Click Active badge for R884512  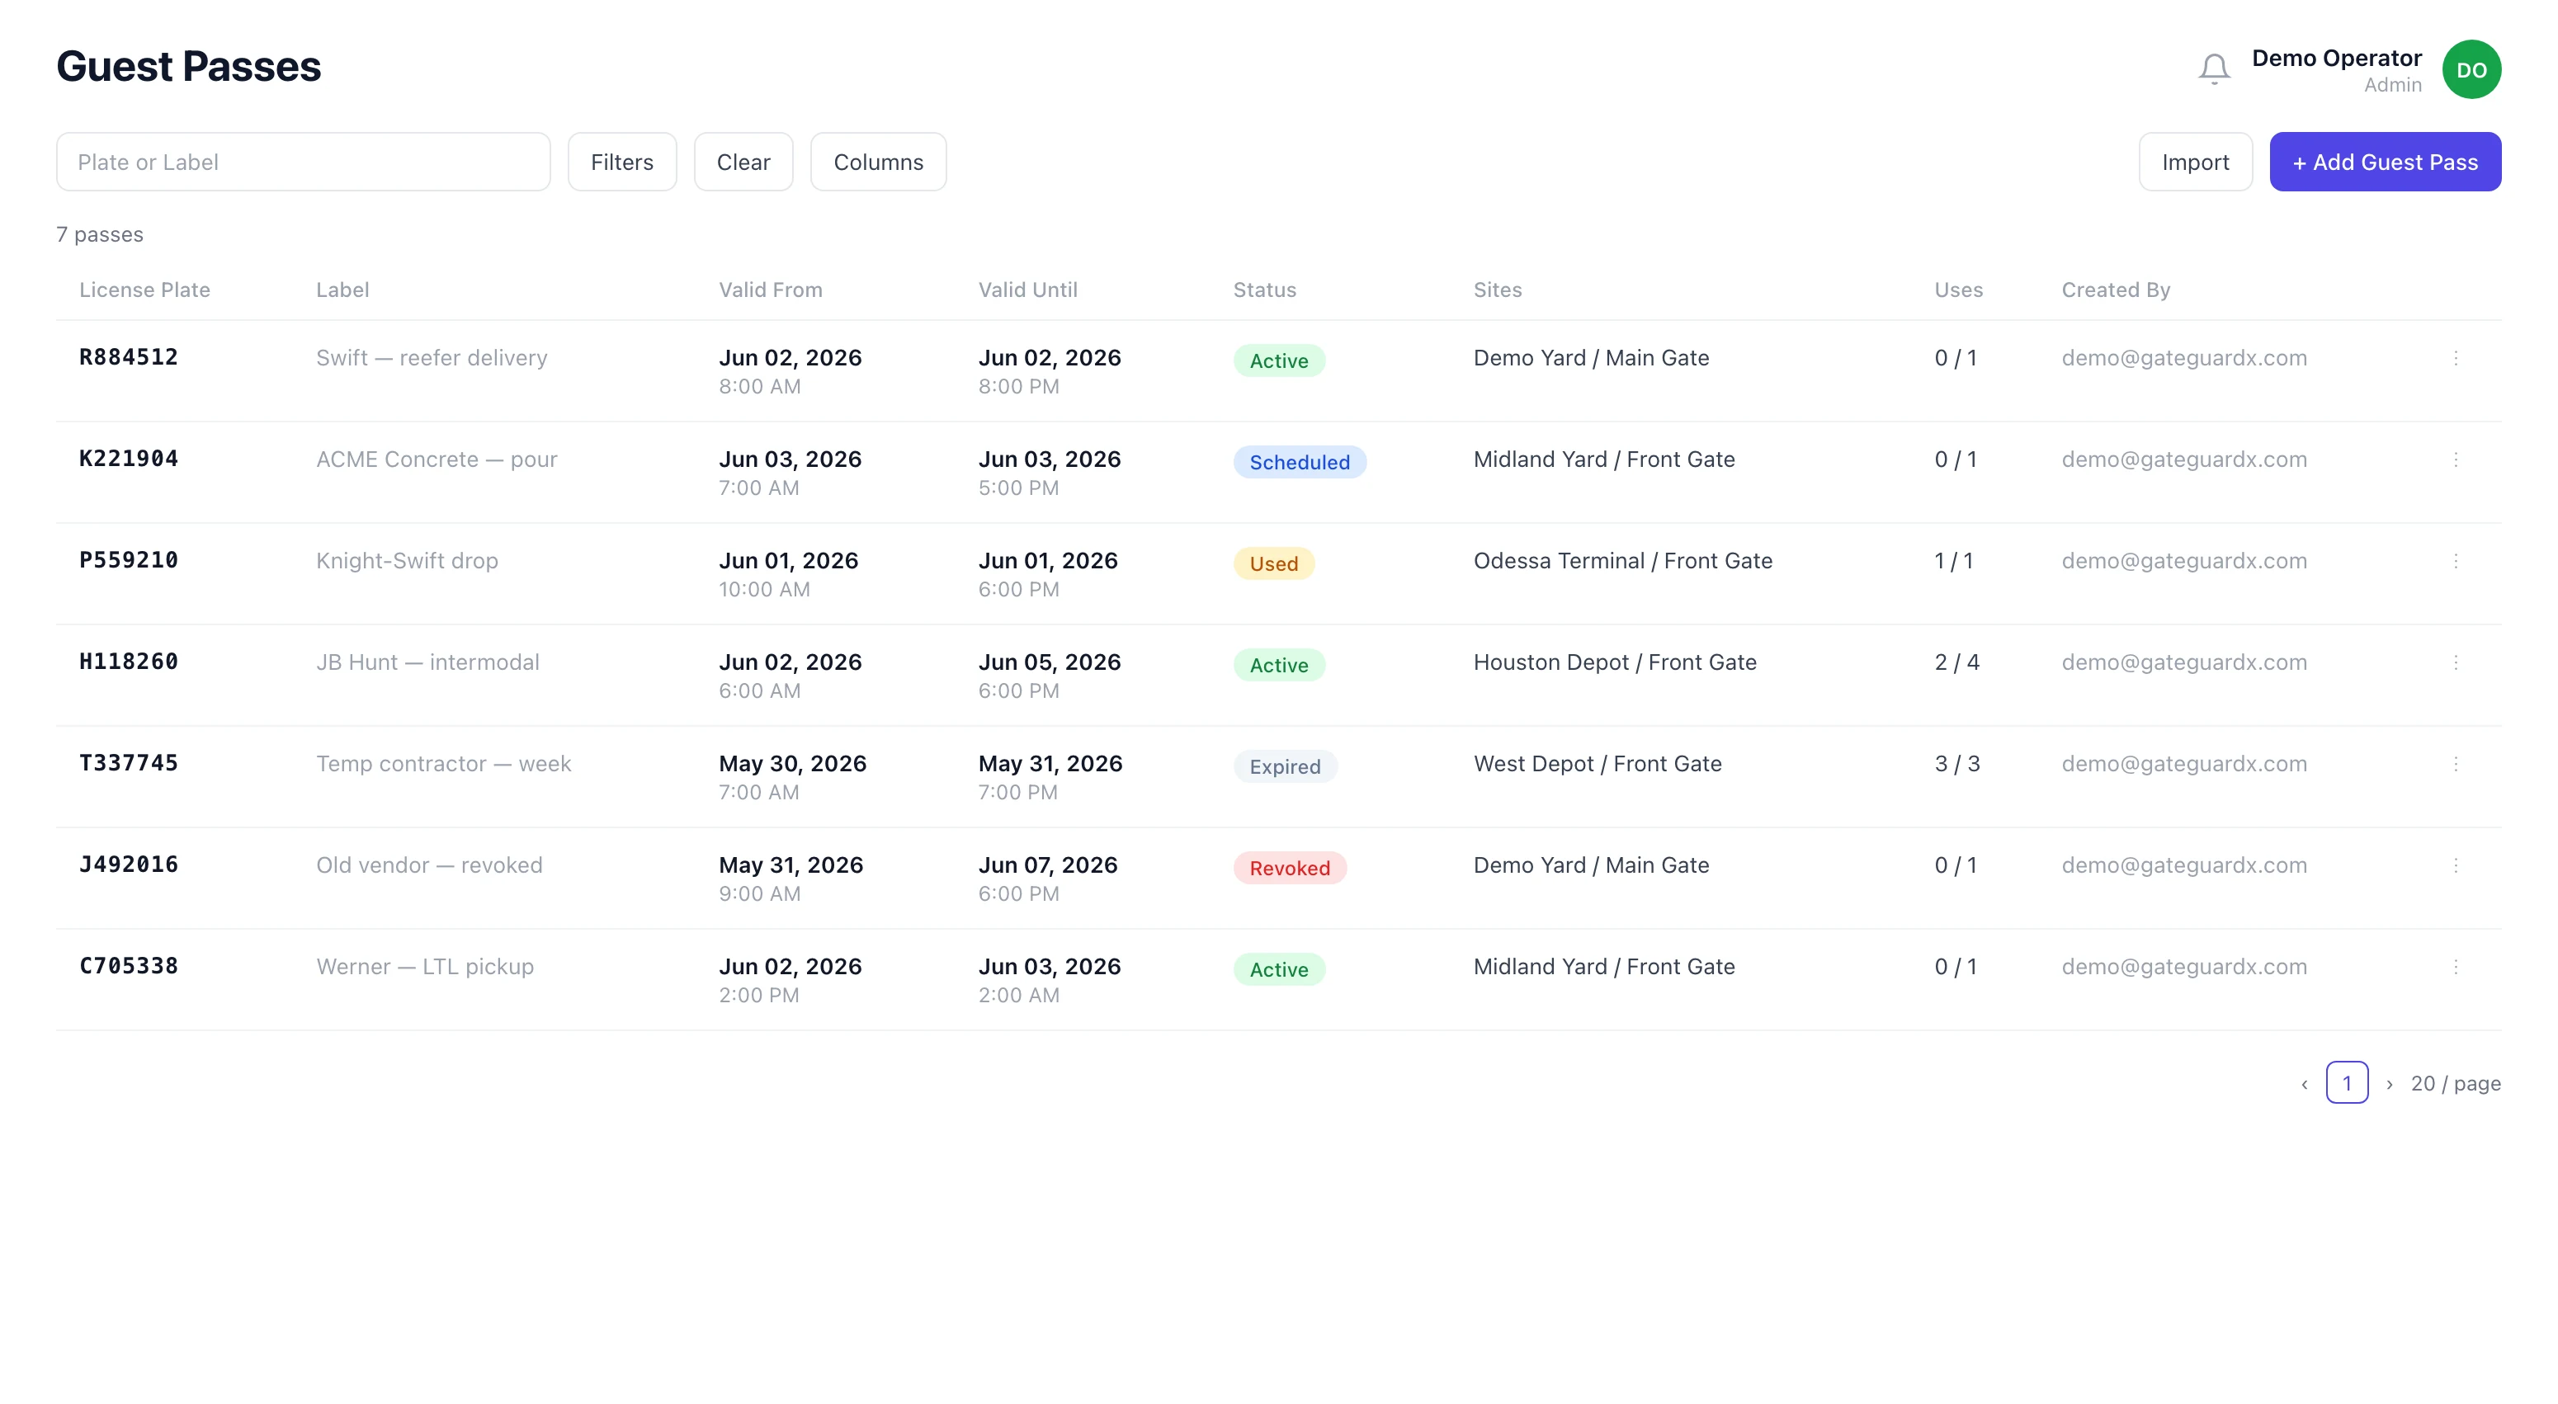point(1278,360)
